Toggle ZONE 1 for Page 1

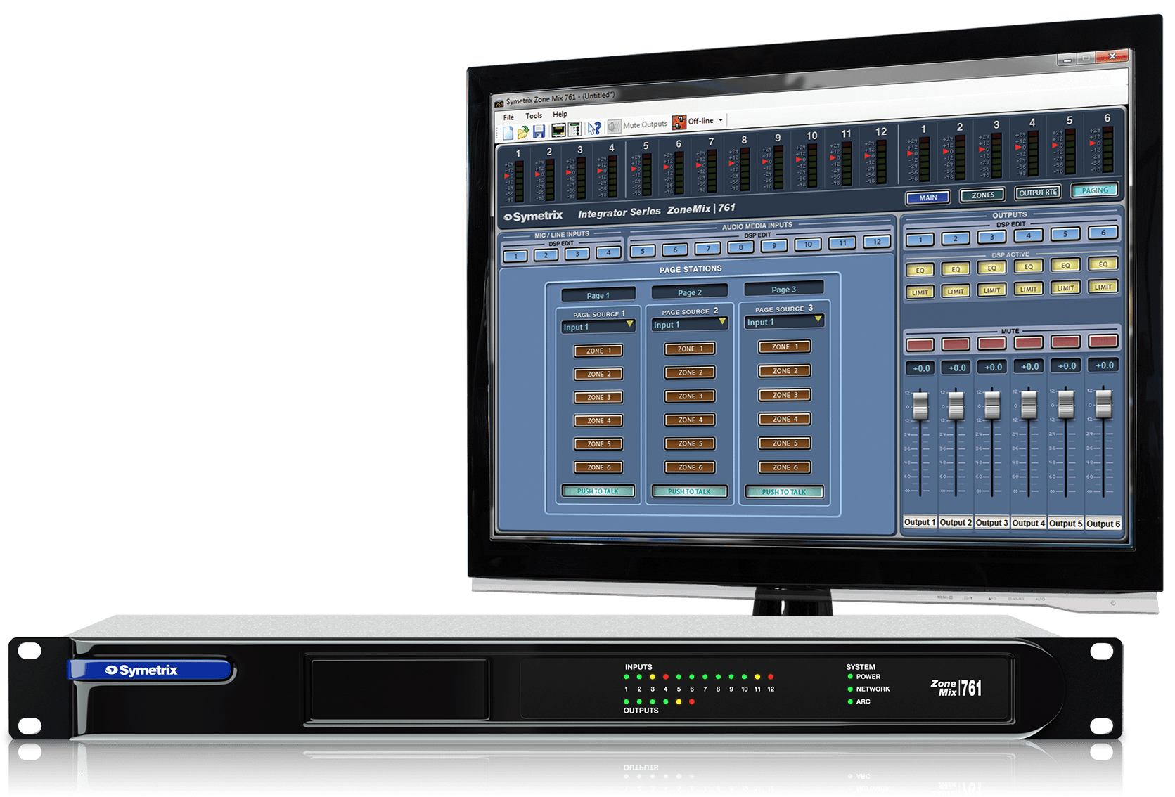598,351
